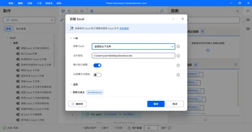Viewport: 252px width, 132px height.
Task: Close the 啟動 Excel dialog with X
Action: point(183,19)
